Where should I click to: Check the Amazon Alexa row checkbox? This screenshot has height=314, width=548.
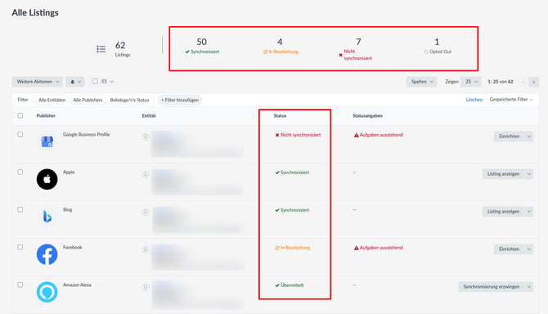[x=20, y=285]
